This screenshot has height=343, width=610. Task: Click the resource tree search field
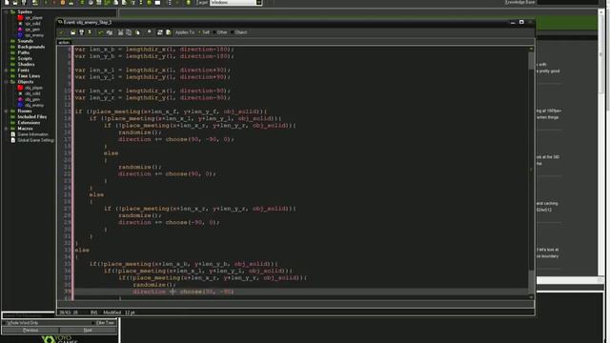pos(28,315)
